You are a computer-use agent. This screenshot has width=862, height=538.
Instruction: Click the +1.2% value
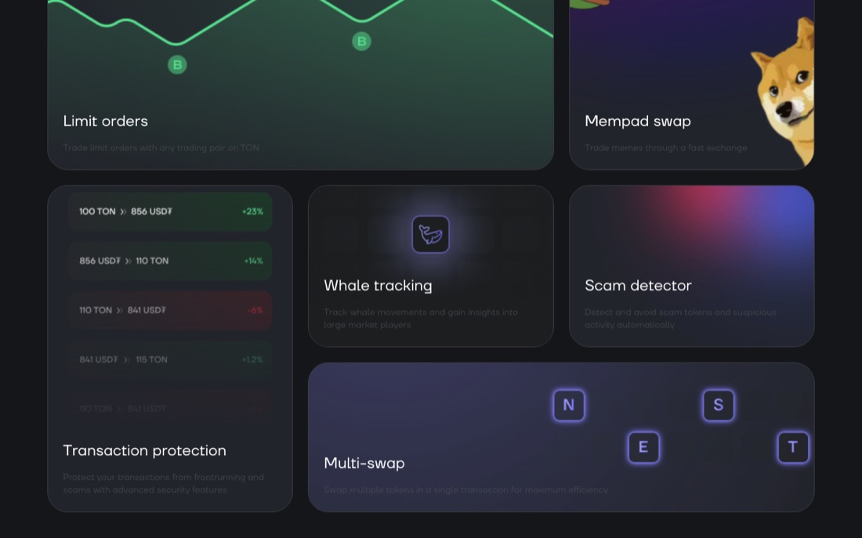click(252, 360)
